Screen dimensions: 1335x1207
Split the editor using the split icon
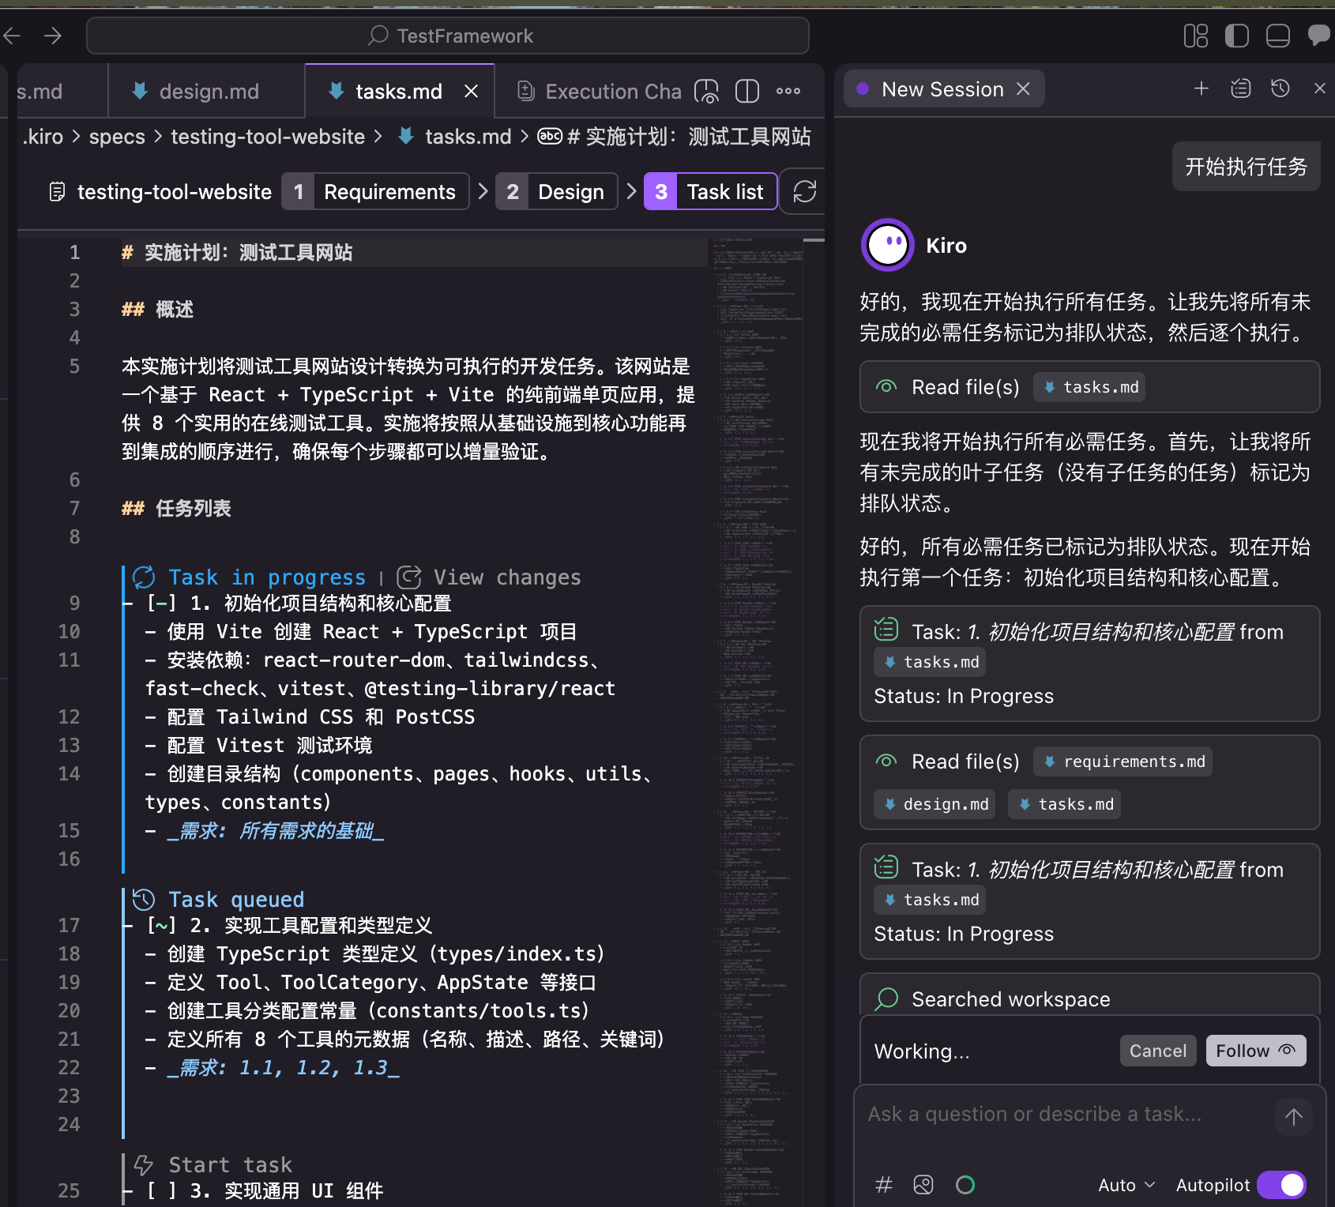(x=746, y=91)
